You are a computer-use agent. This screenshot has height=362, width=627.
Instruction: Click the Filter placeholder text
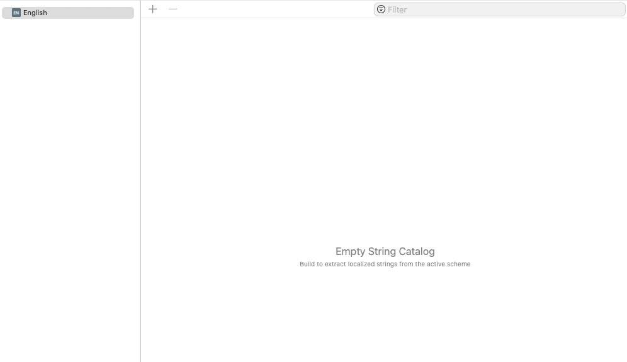(x=397, y=9)
